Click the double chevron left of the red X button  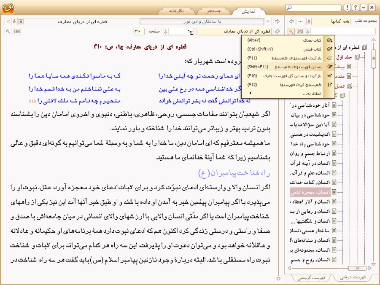(x=8, y=22)
